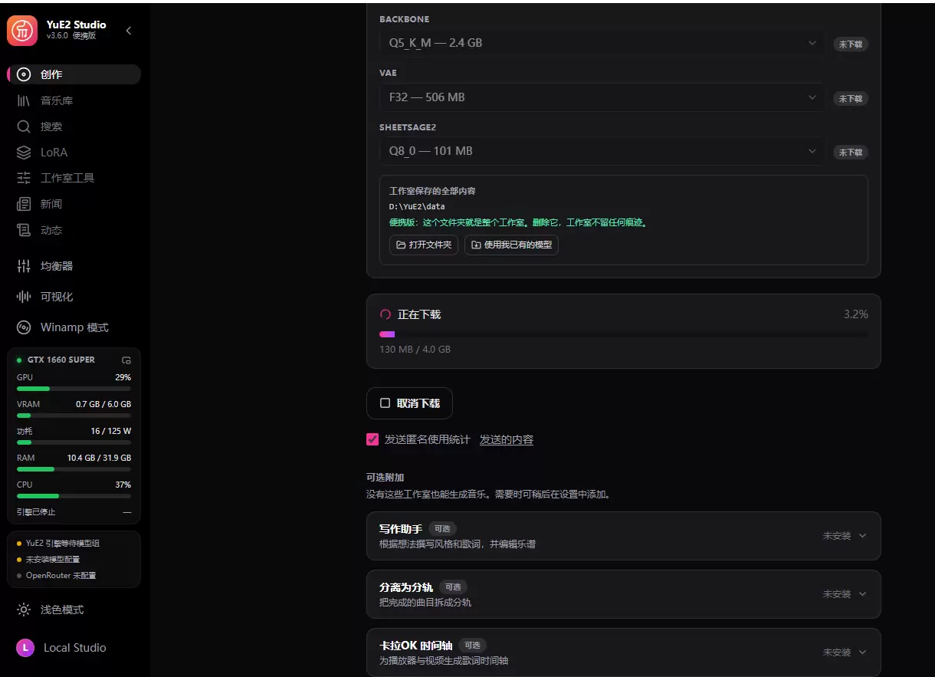Click the LoRA layers icon
935x677 pixels.
point(24,153)
